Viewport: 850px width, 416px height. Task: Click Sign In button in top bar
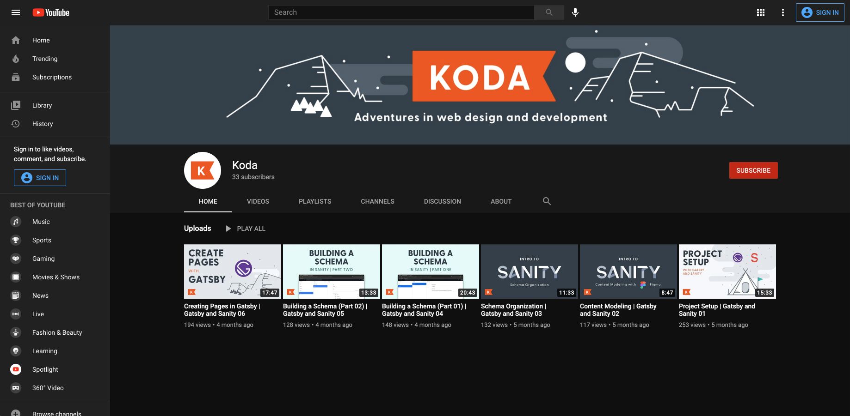tap(820, 12)
